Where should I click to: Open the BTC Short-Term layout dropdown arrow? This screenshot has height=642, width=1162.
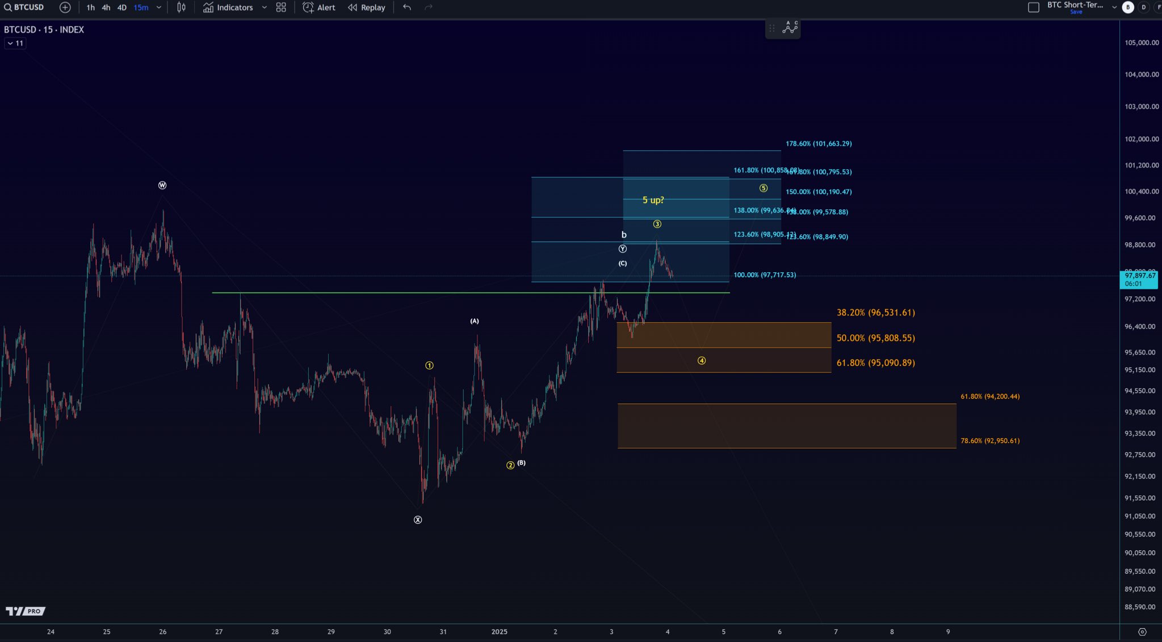[1114, 7]
